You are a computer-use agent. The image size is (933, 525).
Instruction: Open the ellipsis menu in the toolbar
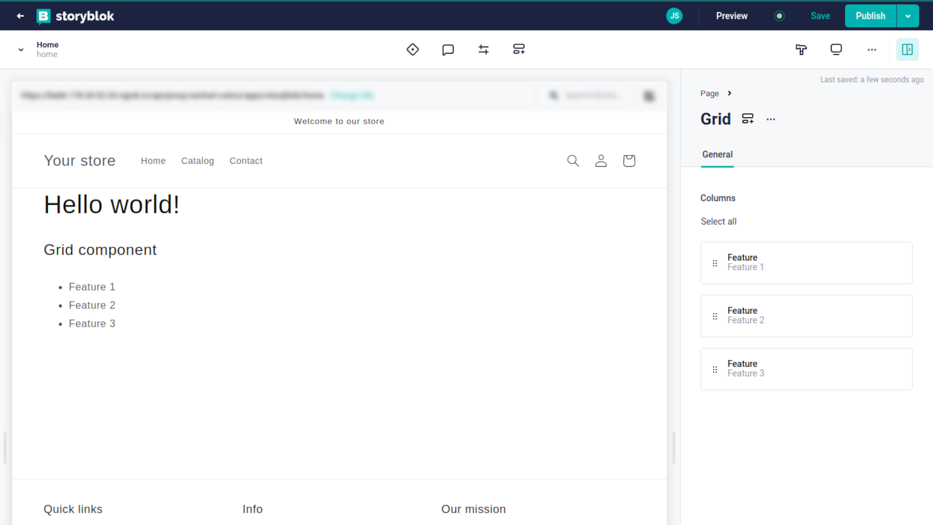(872, 49)
